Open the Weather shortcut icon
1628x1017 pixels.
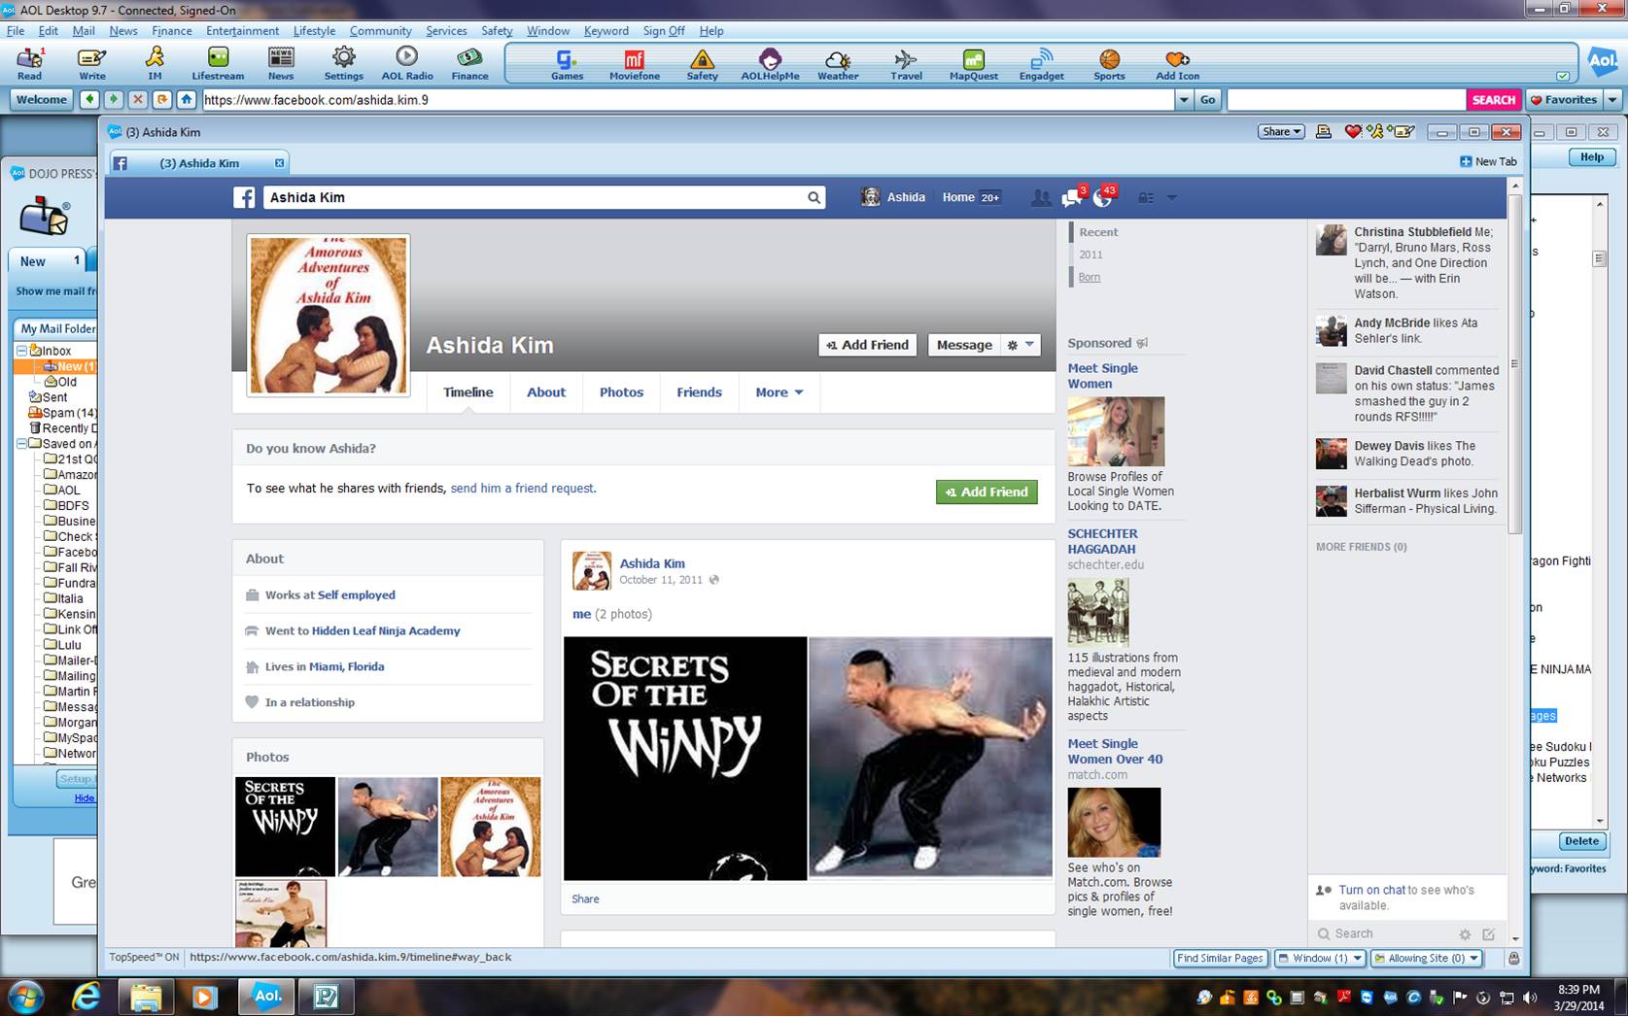[x=838, y=64]
